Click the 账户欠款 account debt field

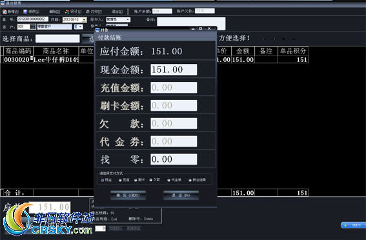(x=205, y=11)
